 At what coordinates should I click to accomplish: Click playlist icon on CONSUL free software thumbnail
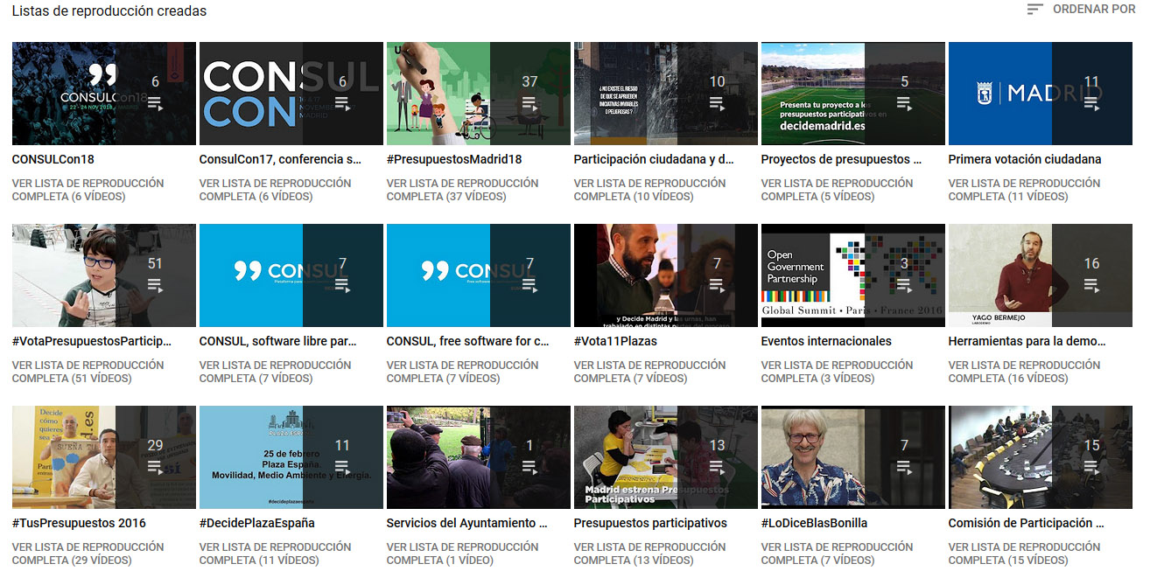pos(529,285)
